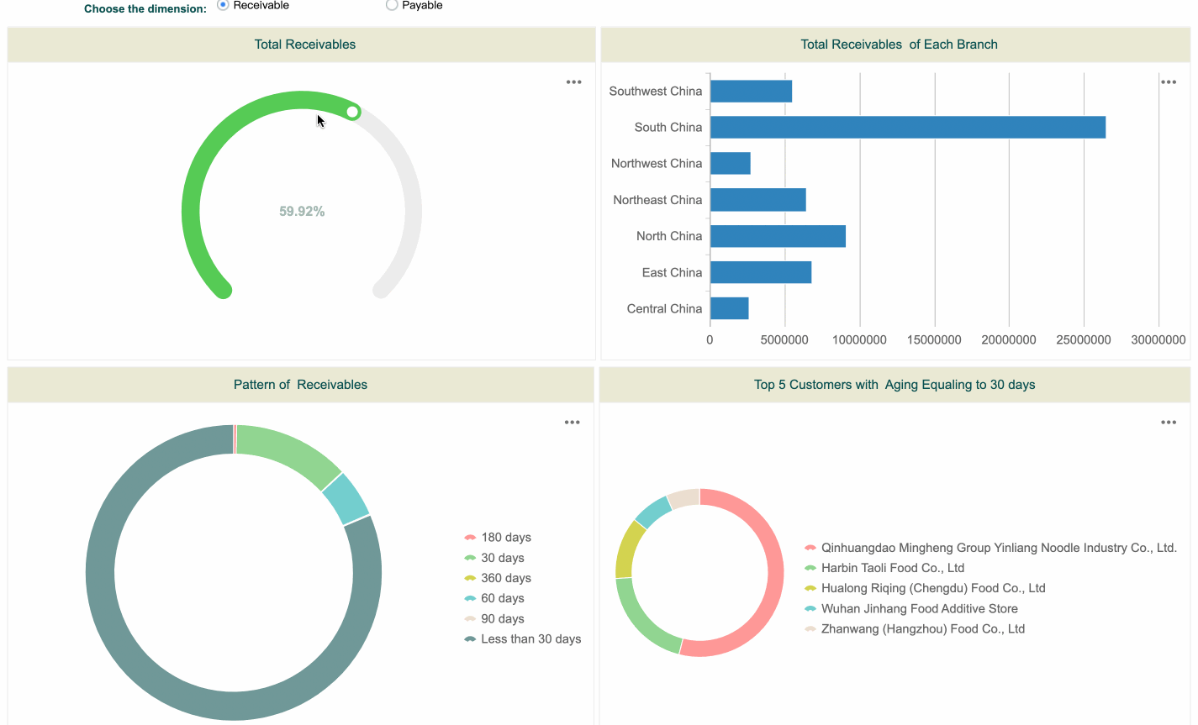Toggle Less than 30 days legend entry
The height and width of the screenshot is (725, 1198).
click(523, 639)
